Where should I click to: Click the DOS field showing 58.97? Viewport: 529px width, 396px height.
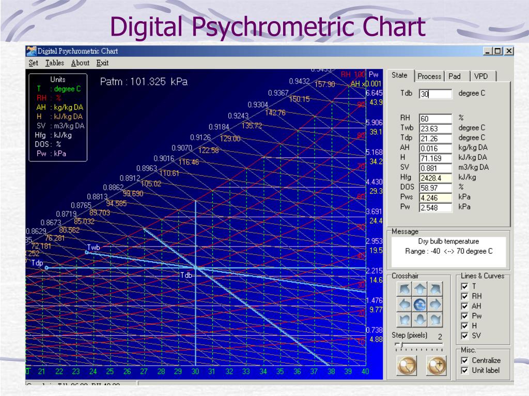435,188
